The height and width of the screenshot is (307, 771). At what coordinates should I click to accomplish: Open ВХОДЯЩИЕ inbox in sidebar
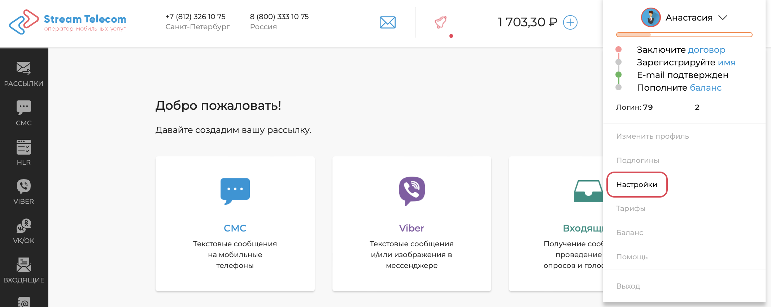23,270
